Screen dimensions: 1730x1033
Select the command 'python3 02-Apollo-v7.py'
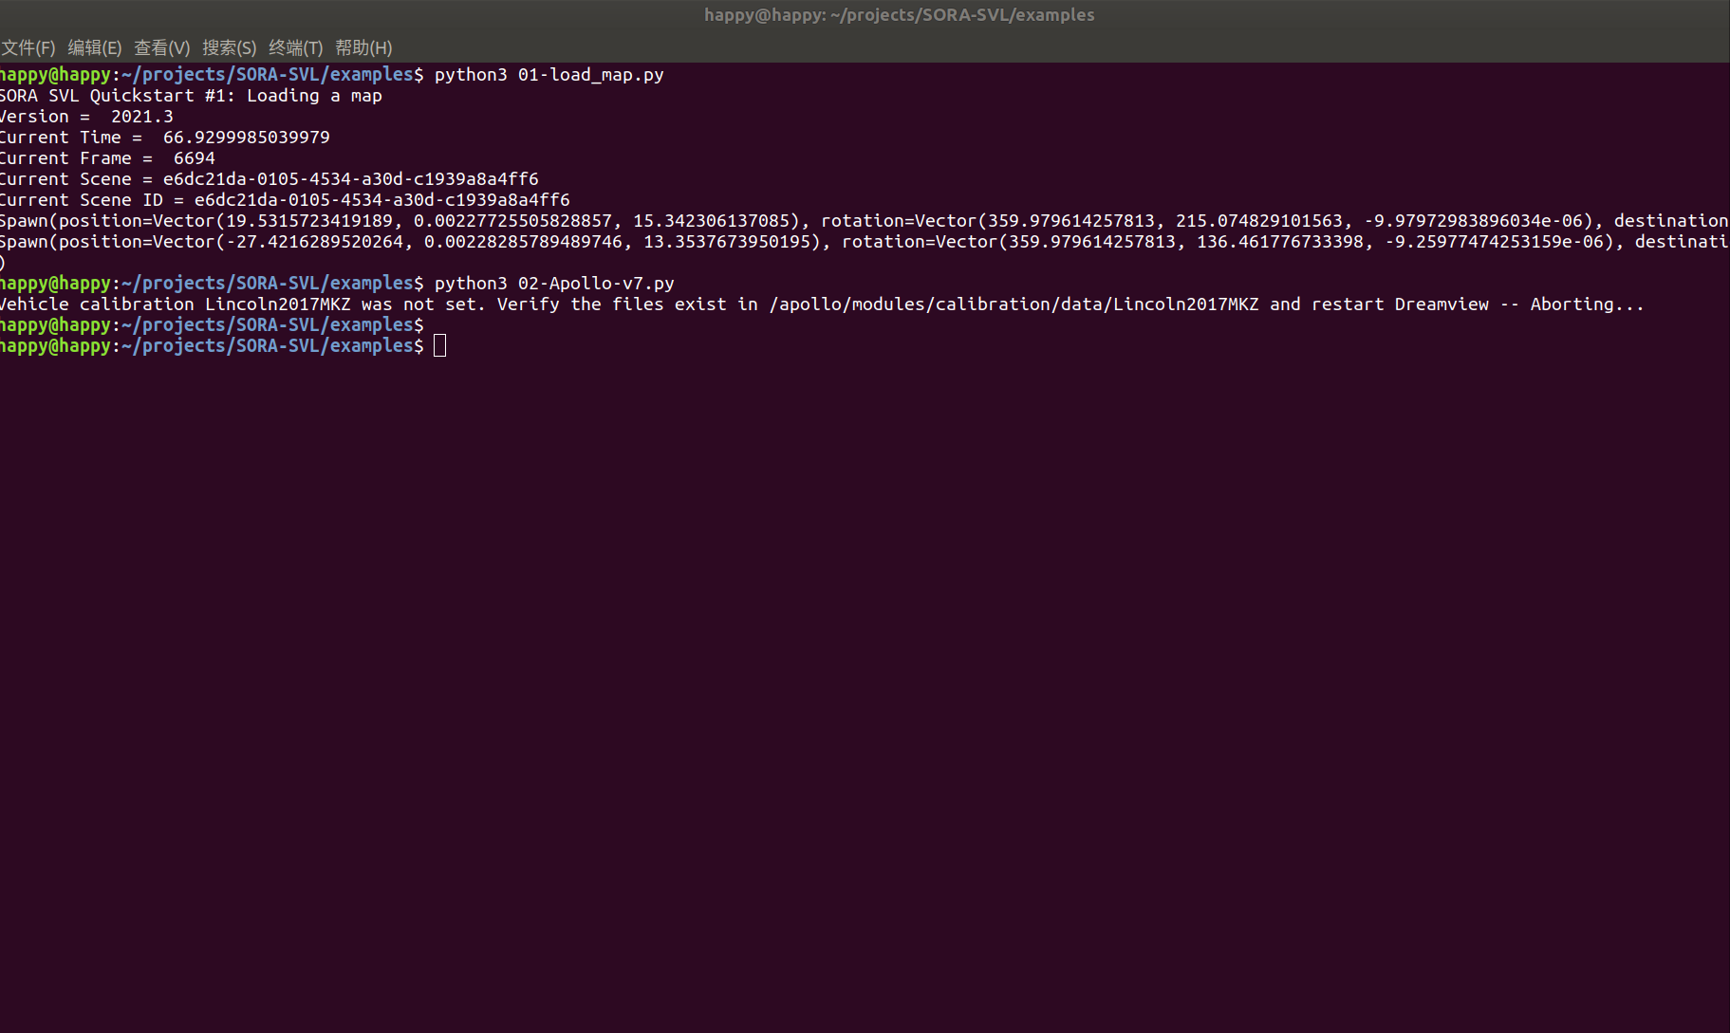click(x=553, y=283)
